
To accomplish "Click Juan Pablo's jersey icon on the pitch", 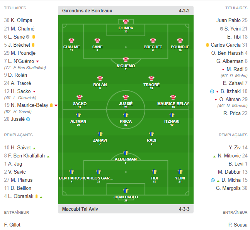I will tap(126, 191).
